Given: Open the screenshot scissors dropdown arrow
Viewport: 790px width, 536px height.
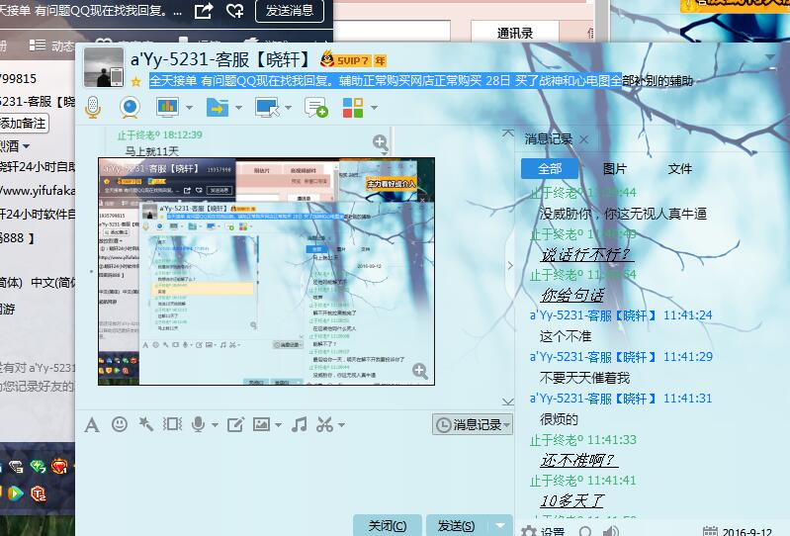Looking at the screenshot, I should pos(342,425).
